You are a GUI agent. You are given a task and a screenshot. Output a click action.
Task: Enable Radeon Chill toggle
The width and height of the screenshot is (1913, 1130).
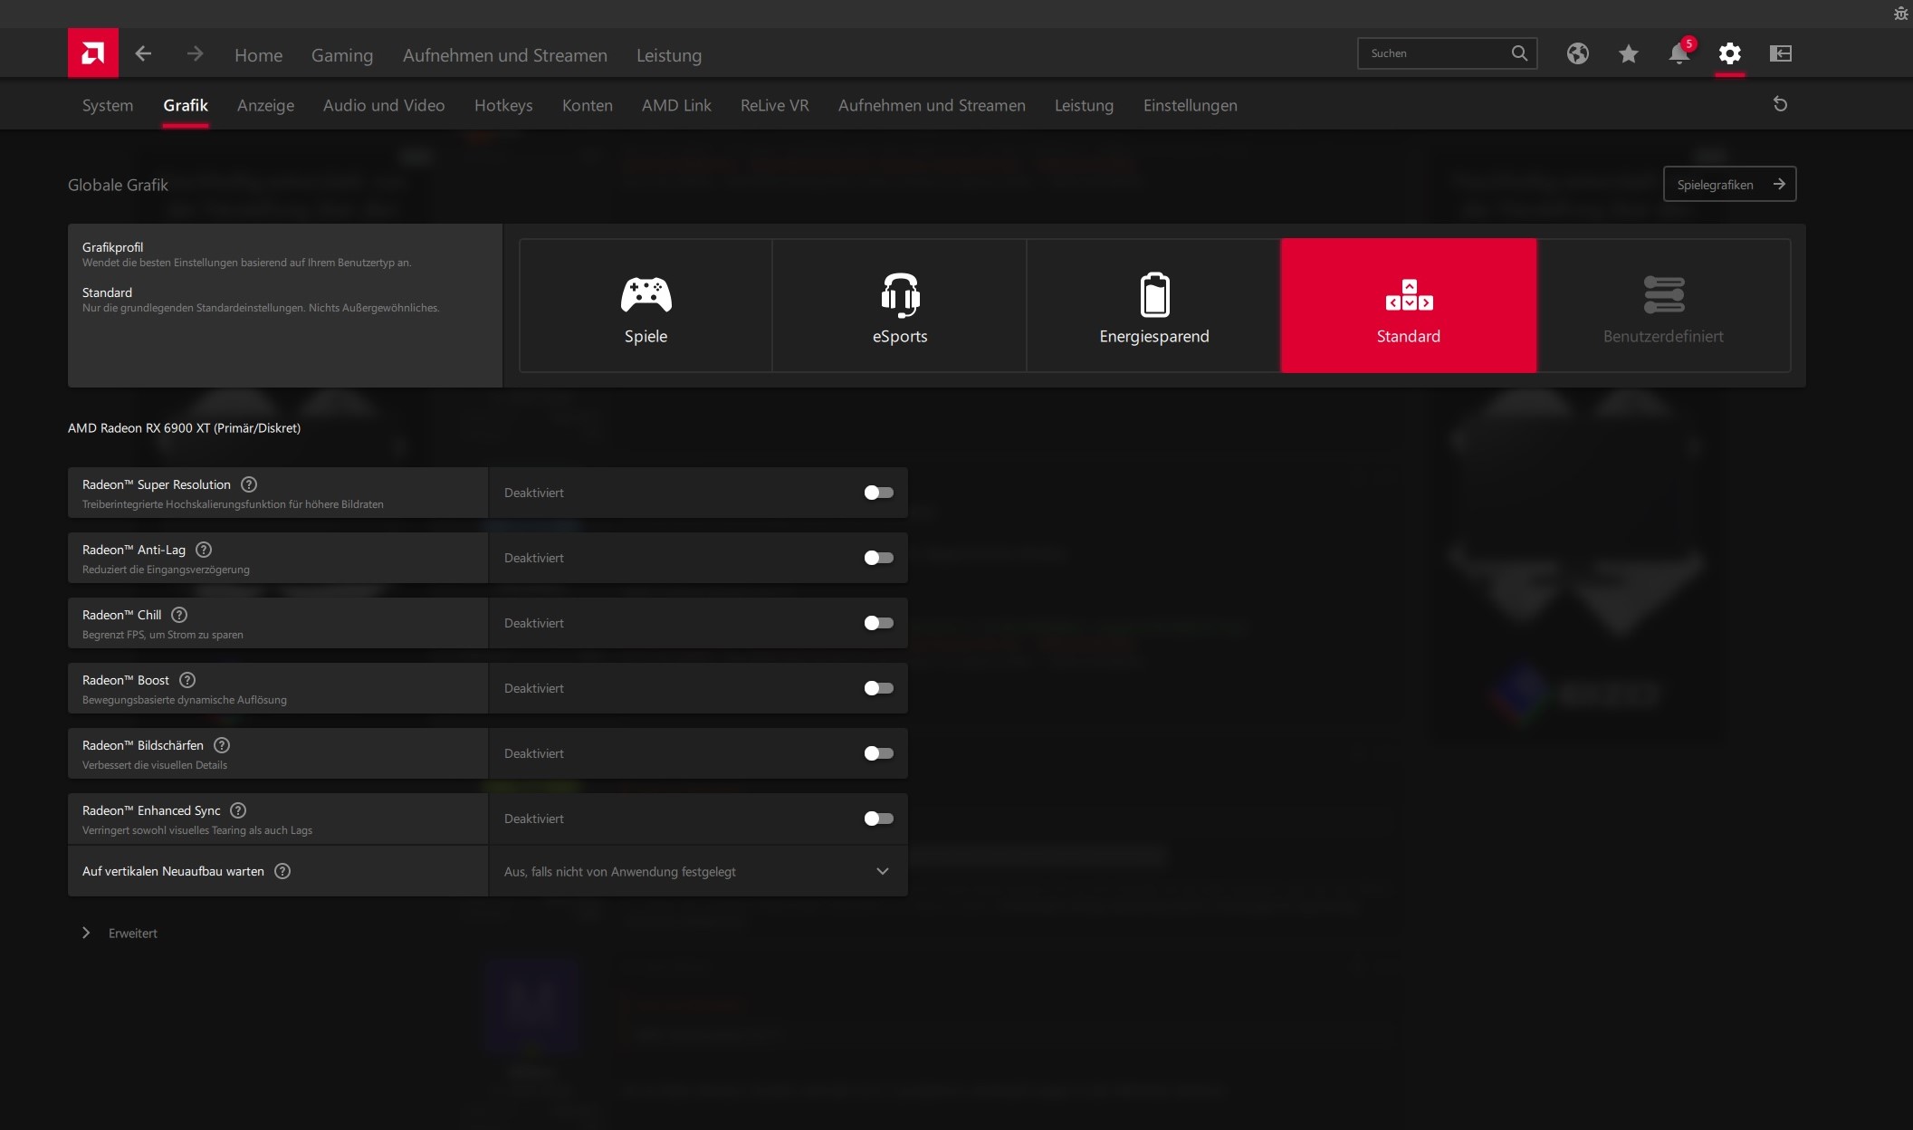tap(878, 623)
